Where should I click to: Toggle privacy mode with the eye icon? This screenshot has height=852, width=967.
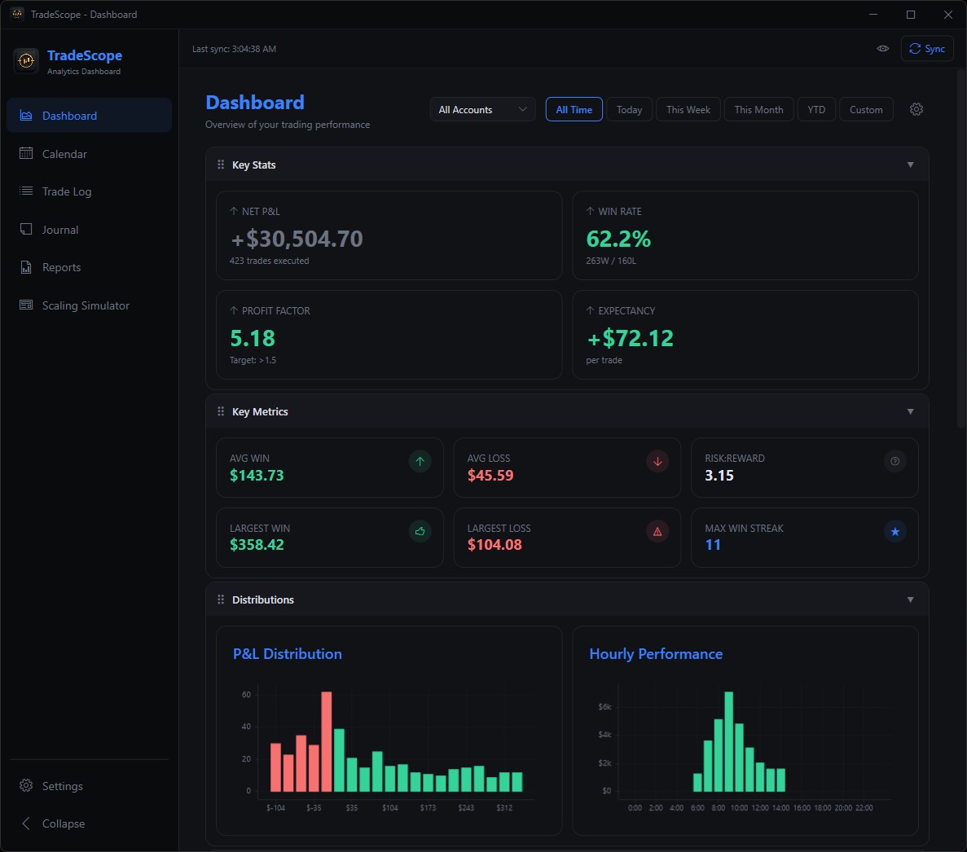(x=883, y=48)
